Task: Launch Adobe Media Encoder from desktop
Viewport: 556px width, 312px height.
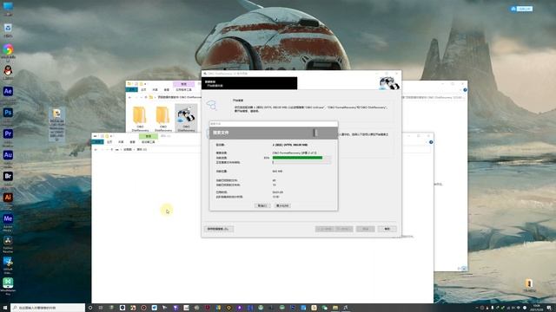Action: click(8, 218)
